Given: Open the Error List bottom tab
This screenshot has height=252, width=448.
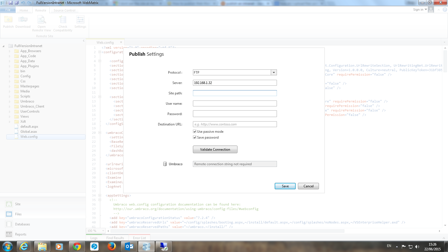Looking at the screenshot, I should [x=139, y=238].
